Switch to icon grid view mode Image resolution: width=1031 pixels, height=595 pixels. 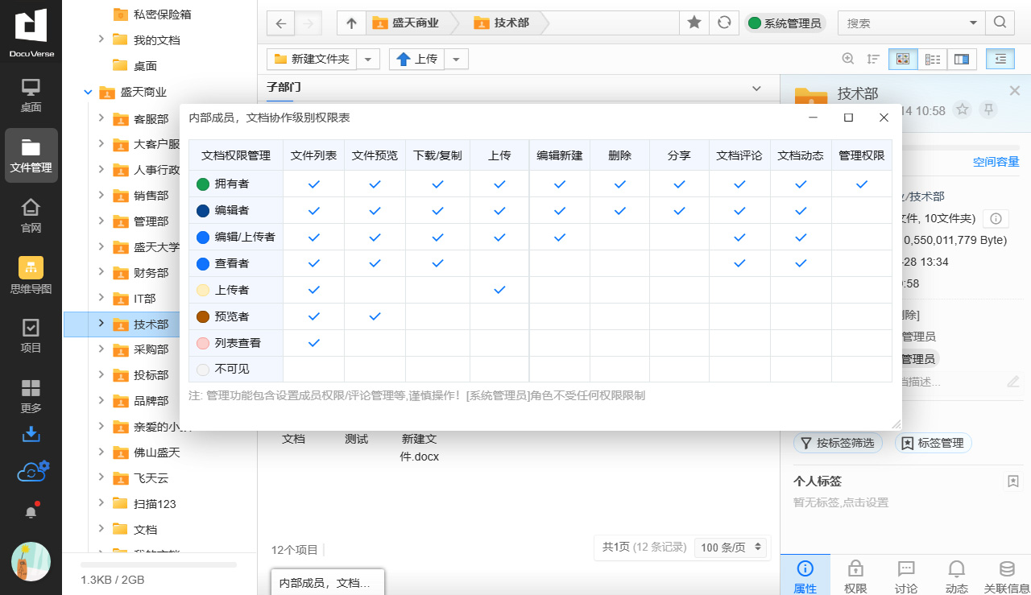(902, 59)
